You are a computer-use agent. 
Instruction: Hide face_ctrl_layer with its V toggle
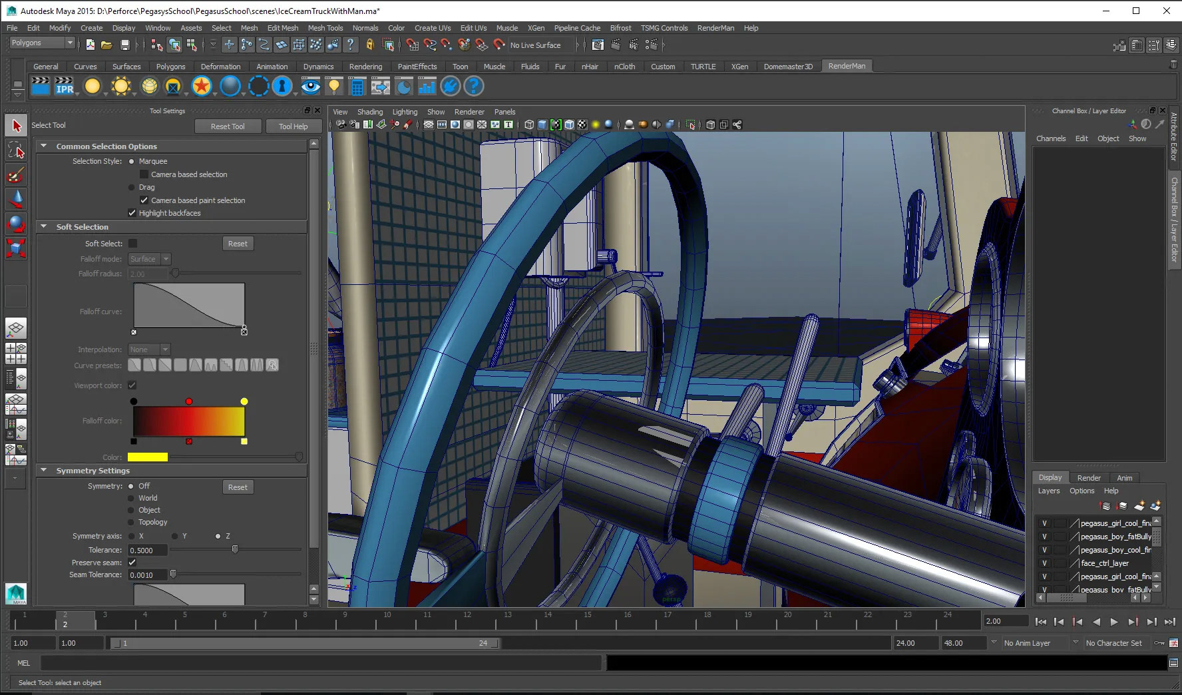1044,563
